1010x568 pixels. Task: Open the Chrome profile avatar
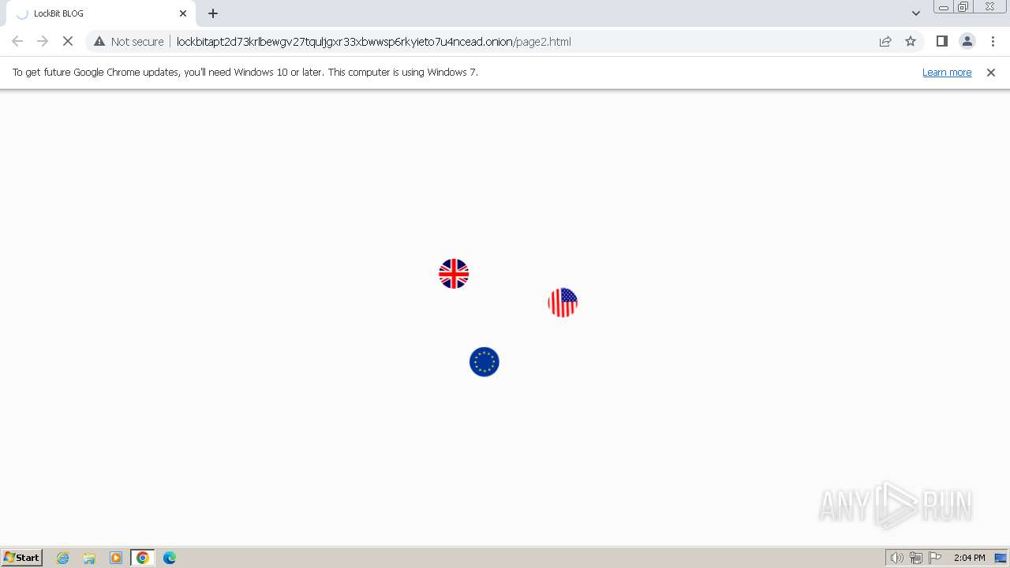[x=967, y=41]
